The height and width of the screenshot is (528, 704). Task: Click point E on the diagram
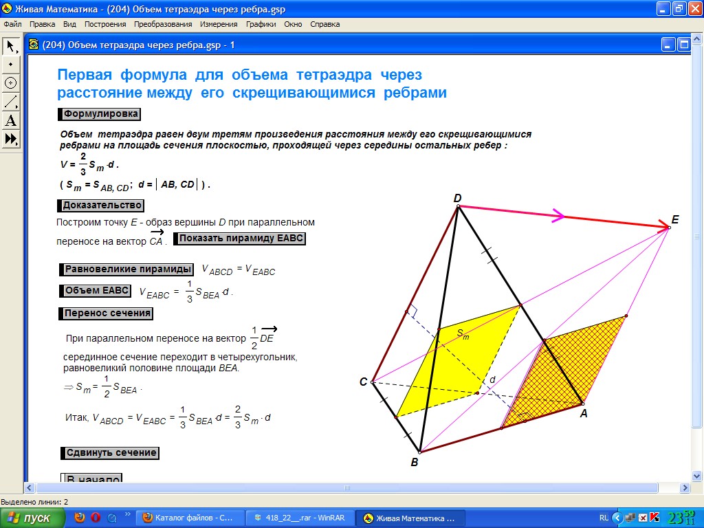coord(669,227)
